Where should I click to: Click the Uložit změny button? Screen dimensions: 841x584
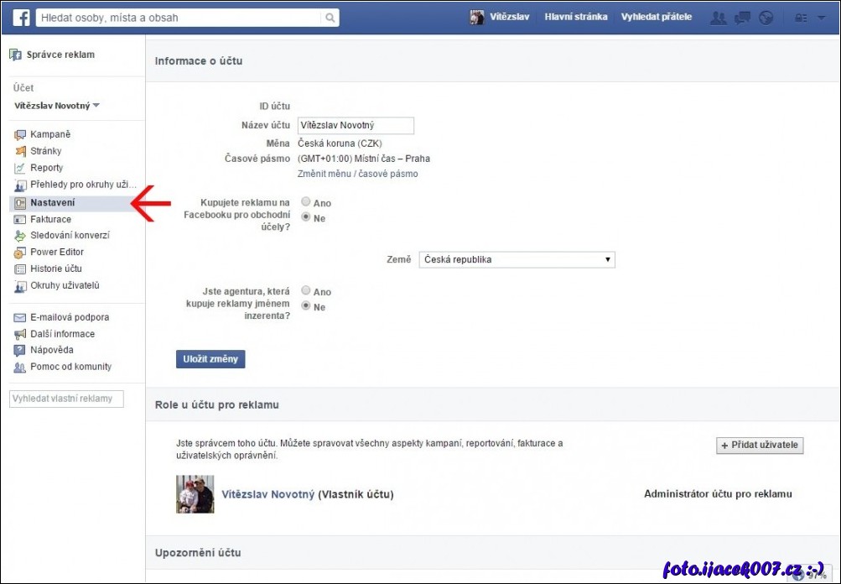click(x=210, y=359)
